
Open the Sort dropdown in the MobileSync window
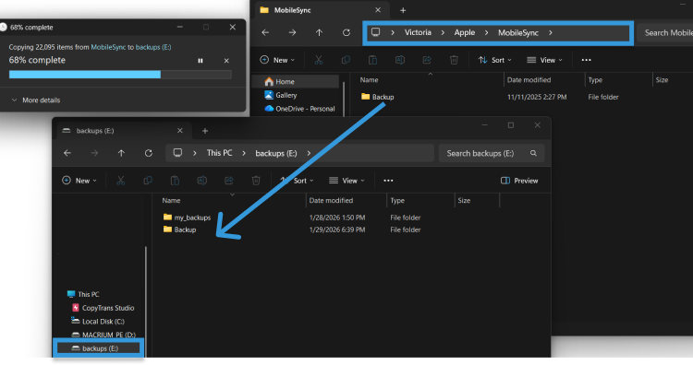[494, 60]
